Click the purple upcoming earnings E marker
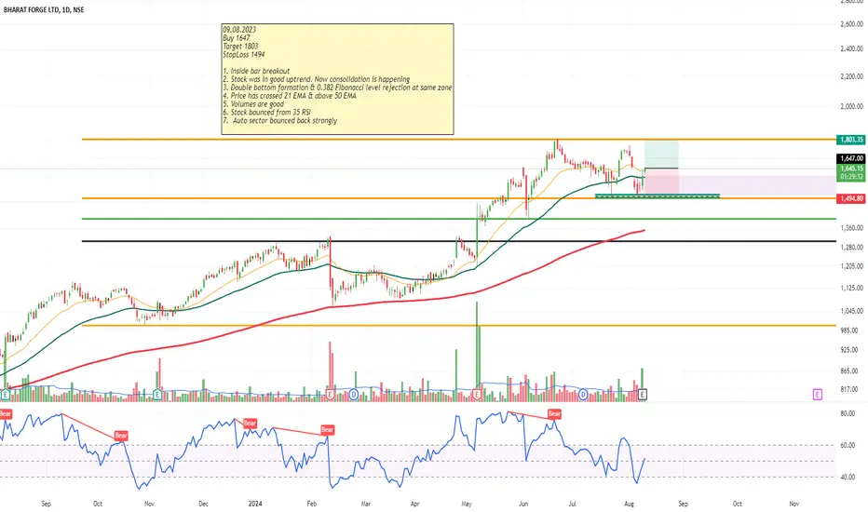Viewport: 868px width, 512px height. [x=817, y=394]
